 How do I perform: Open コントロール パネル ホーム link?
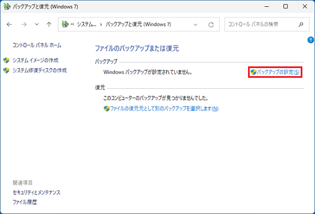[37, 45]
